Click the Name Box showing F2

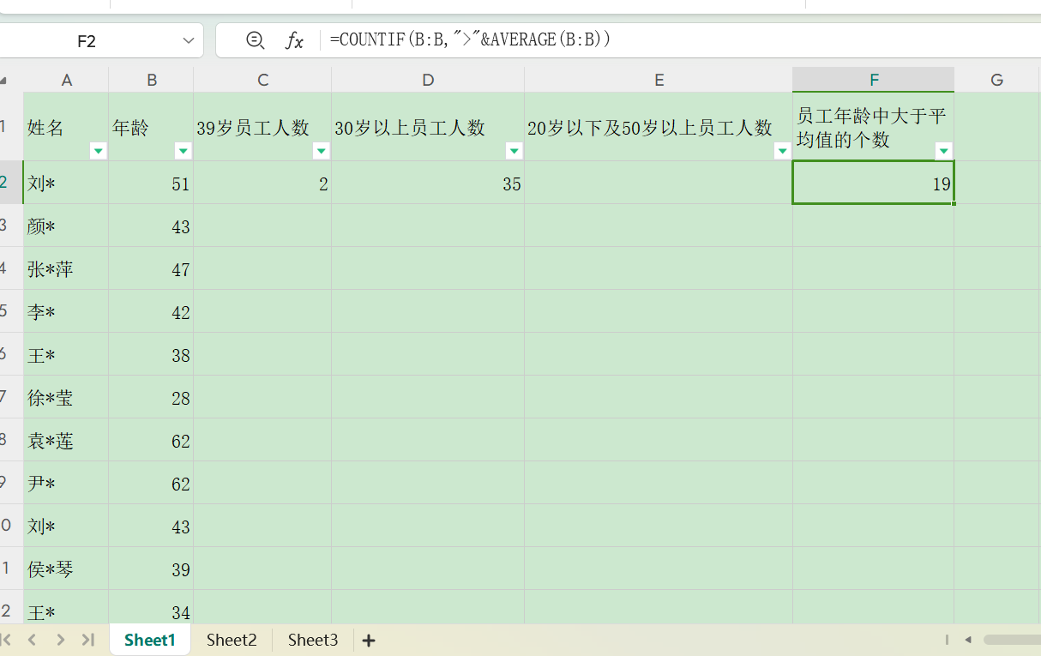[x=87, y=40]
